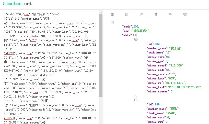The image size is (209, 124).
Task: Click the Excel export file icon
Action: tap(127, 14)
